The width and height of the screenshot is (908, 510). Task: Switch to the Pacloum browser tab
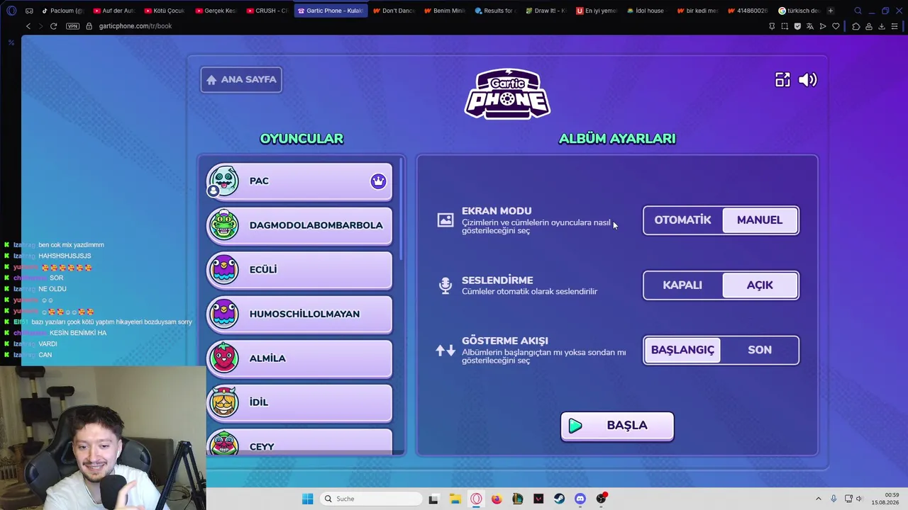coord(62,11)
